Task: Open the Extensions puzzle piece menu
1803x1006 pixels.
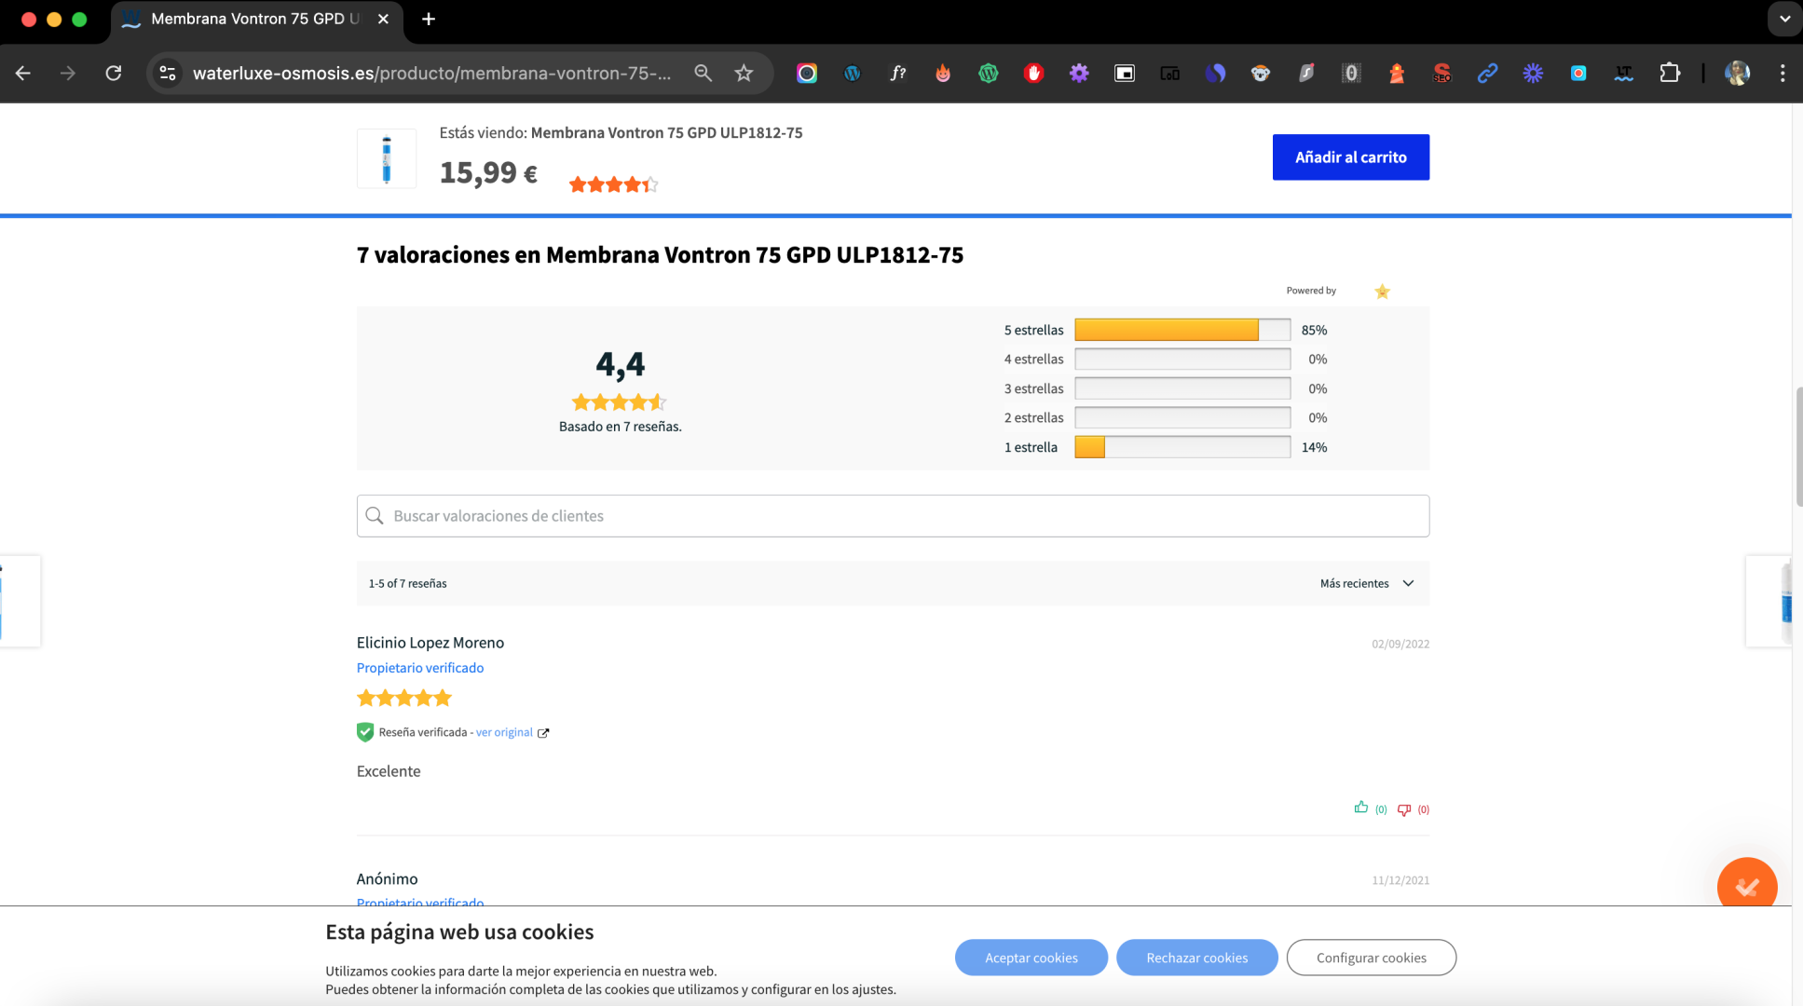Action: click(1670, 73)
